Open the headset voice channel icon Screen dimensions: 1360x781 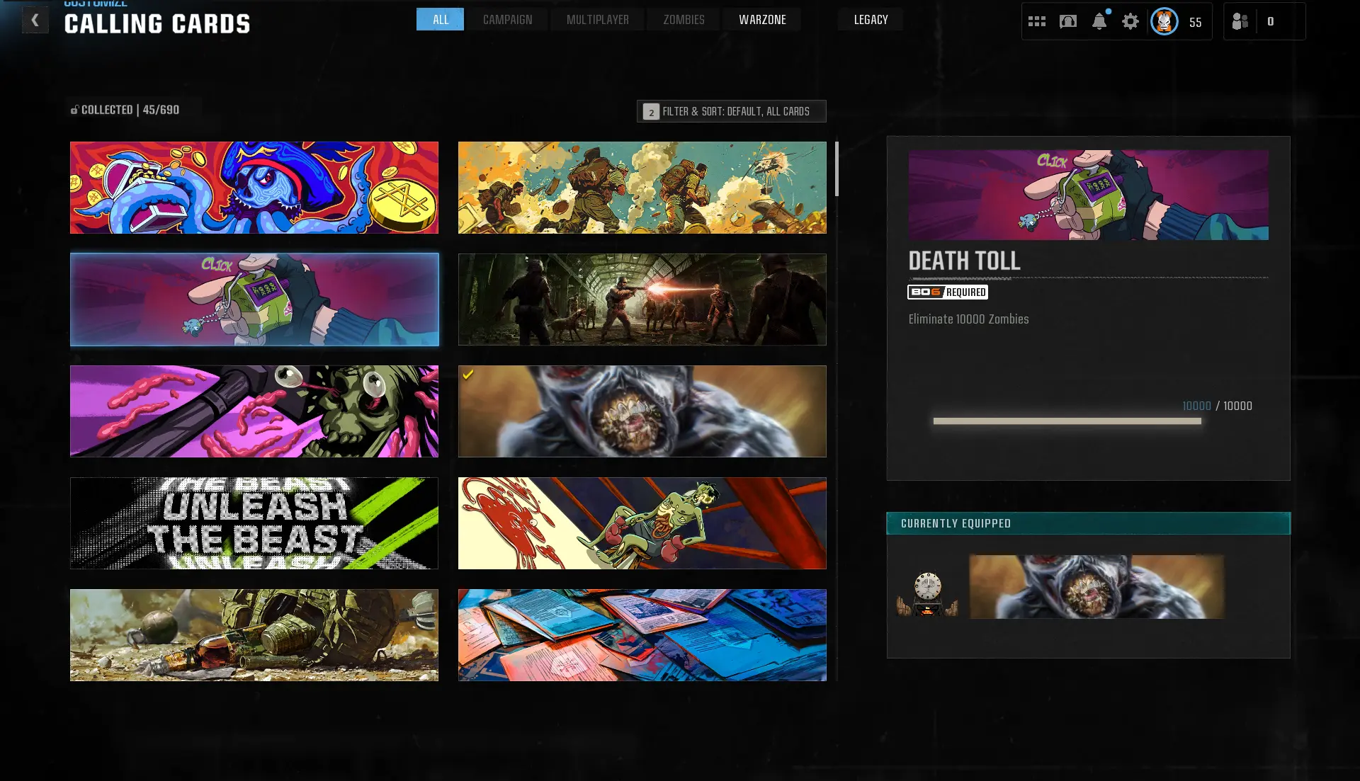[x=1067, y=21]
